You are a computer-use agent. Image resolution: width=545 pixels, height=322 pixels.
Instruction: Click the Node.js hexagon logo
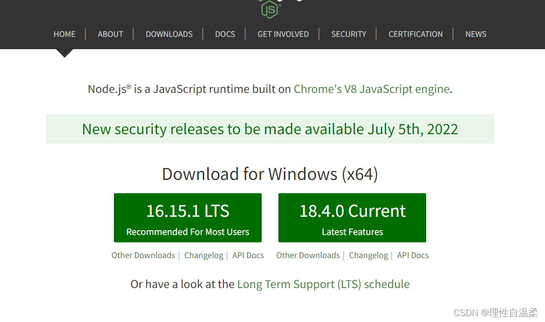point(270,9)
